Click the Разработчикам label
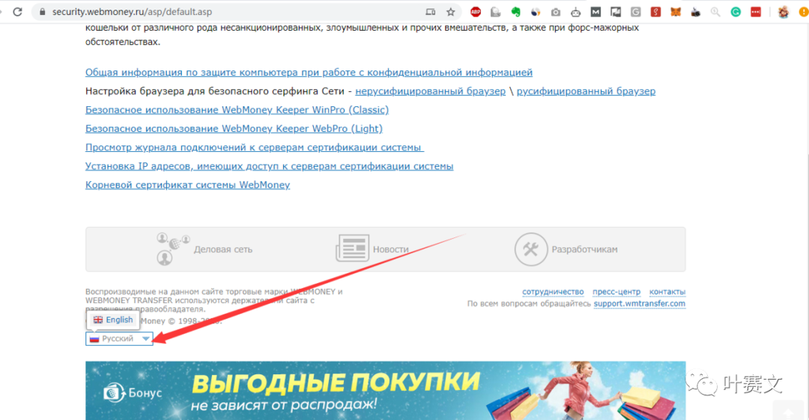The image size is (809, 420). coord(584,249)
